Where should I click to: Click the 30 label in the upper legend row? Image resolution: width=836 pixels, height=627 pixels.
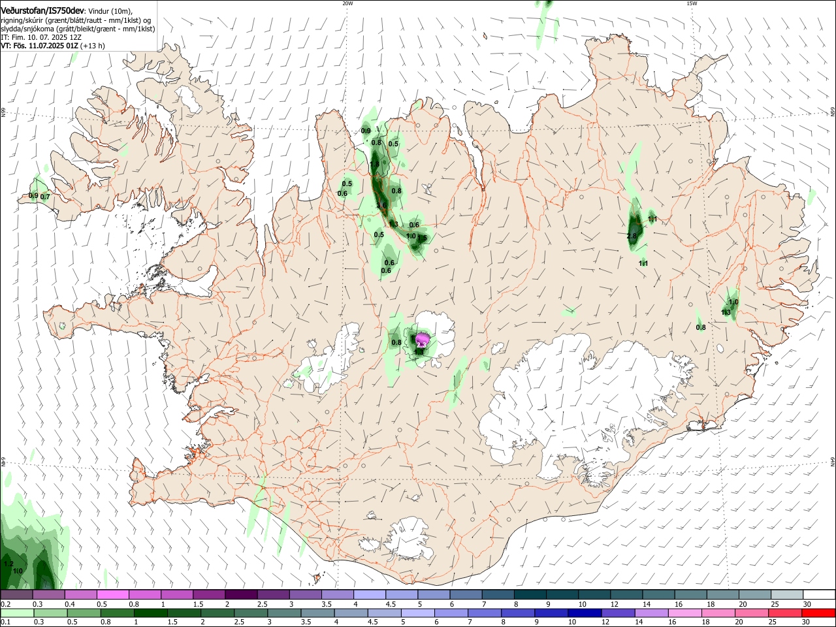pyautogui.click(x=807, y=604)
